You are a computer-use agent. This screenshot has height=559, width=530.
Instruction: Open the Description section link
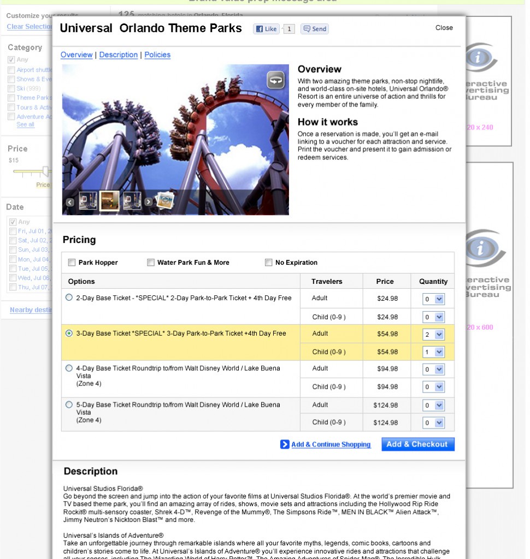pos(119,55)
